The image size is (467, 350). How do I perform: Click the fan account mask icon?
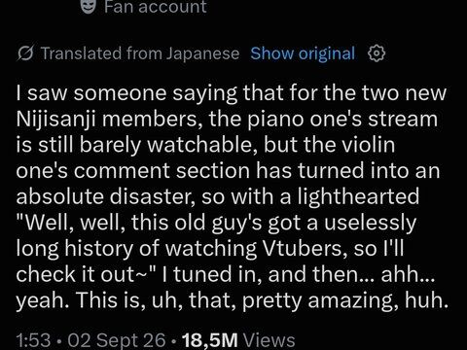(88, 7)
